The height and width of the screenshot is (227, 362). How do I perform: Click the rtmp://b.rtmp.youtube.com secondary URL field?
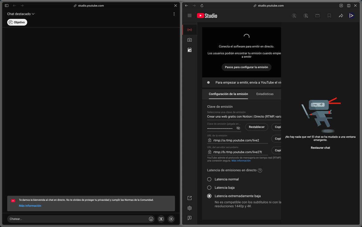coord(237,152)
